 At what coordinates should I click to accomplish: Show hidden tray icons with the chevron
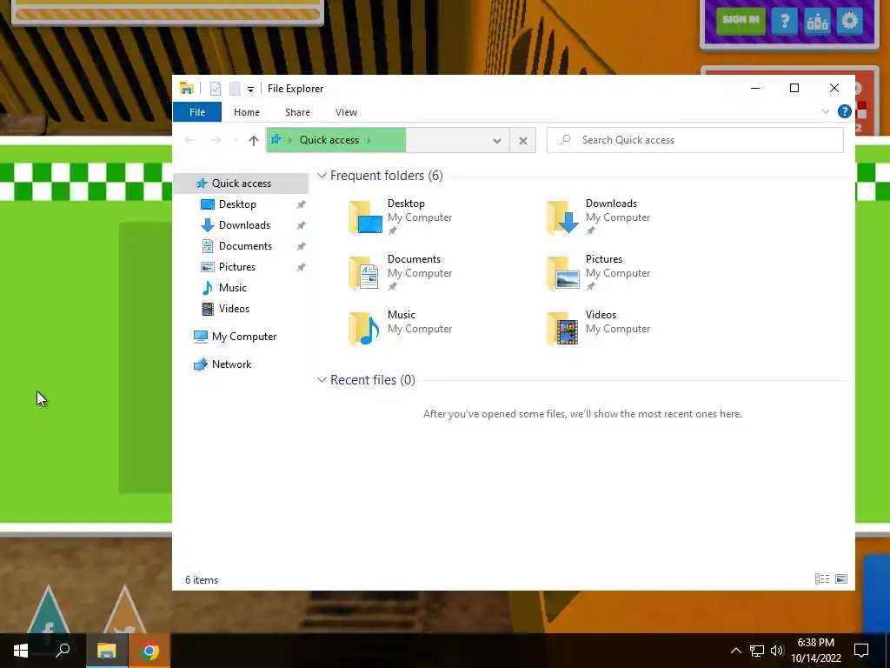(x=735, y=651)
